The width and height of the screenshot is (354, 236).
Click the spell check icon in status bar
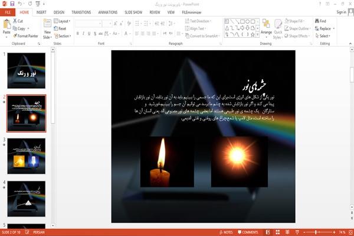27,232
